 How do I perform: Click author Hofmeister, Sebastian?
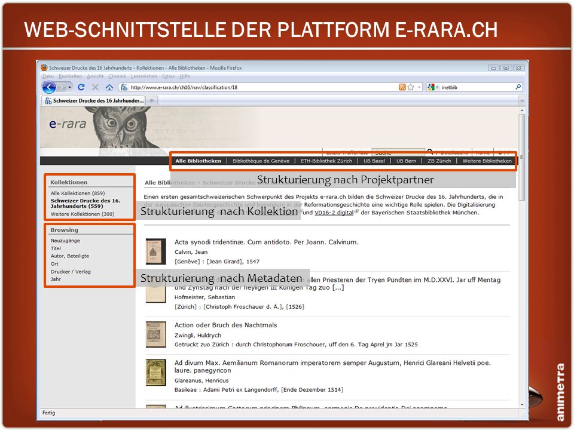pyautogui.click(x=204, y=297)
